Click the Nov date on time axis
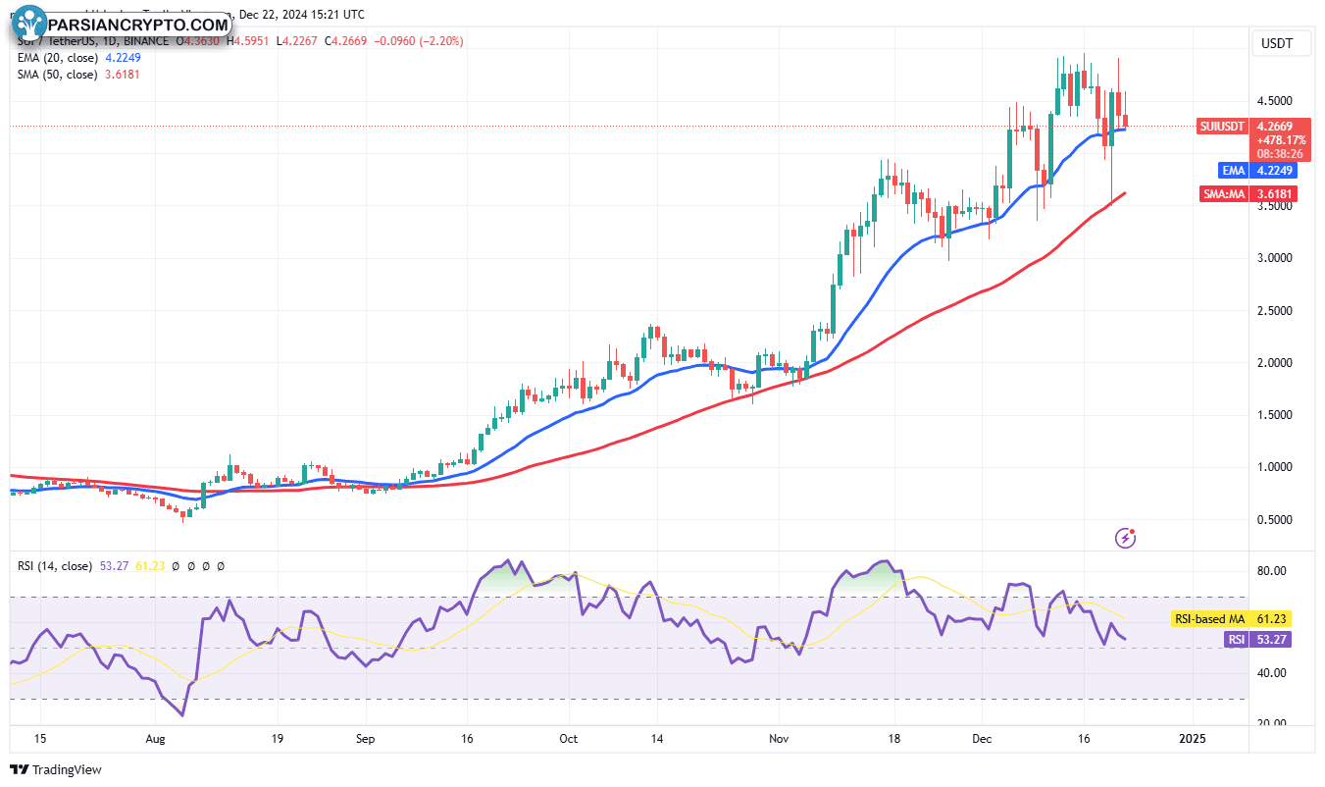 (780, 737)
